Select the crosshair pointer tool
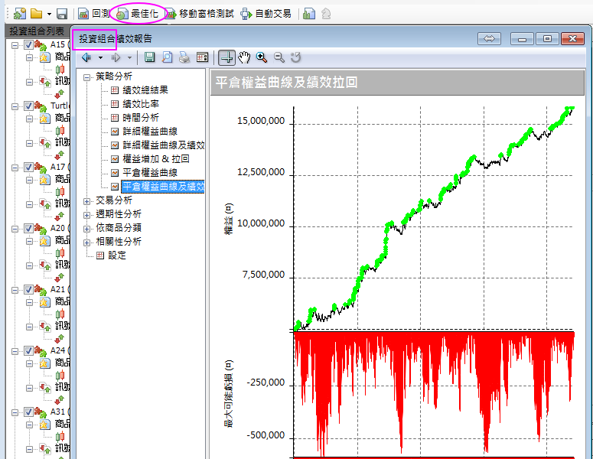This screenshot has height=459, width=593. (227, 57)
